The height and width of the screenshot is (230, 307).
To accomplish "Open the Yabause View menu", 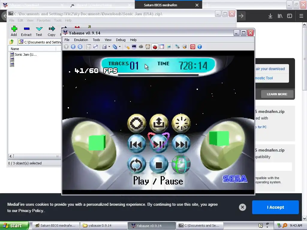I will pos(108,40).
